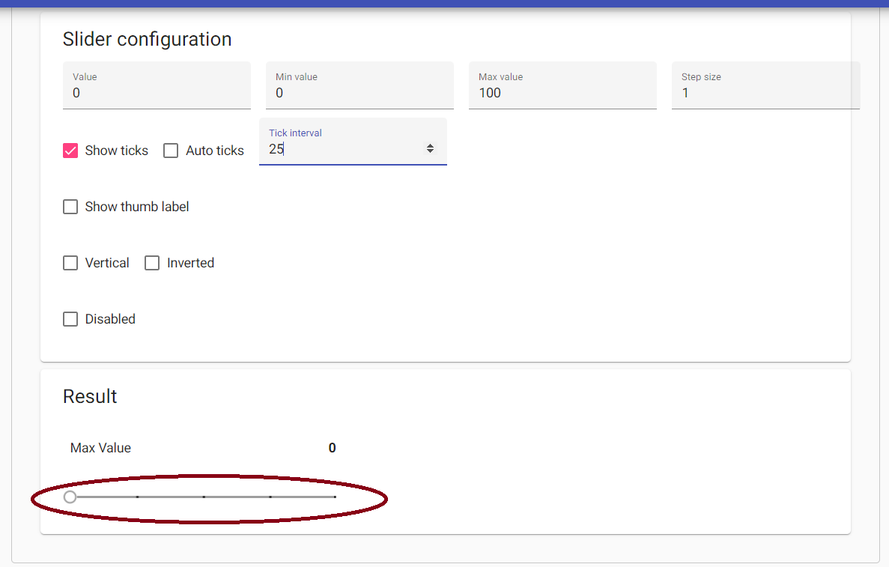The image size is (889, 567).
Task: Click the Tick interval increment arrow
Action: 431,145
